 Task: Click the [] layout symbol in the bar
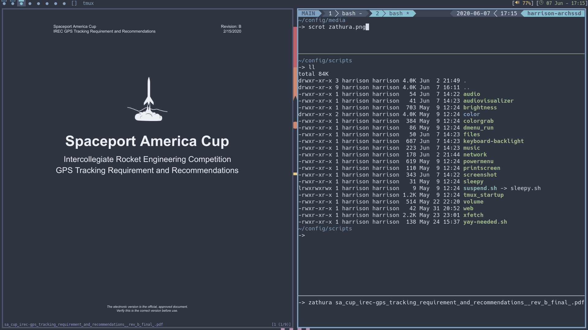74,3
